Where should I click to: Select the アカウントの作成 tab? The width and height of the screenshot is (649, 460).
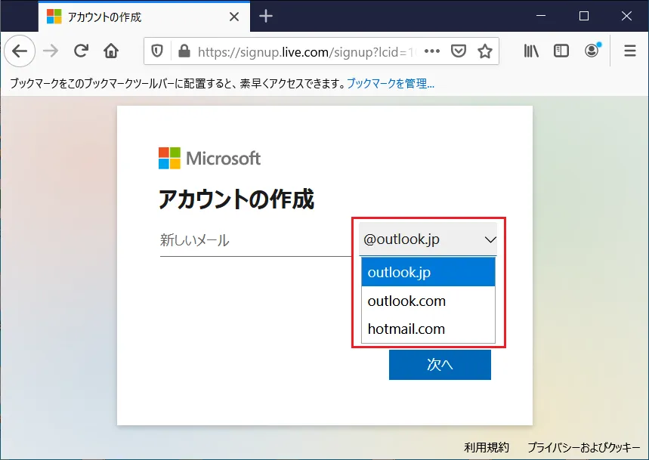(144, 17)
